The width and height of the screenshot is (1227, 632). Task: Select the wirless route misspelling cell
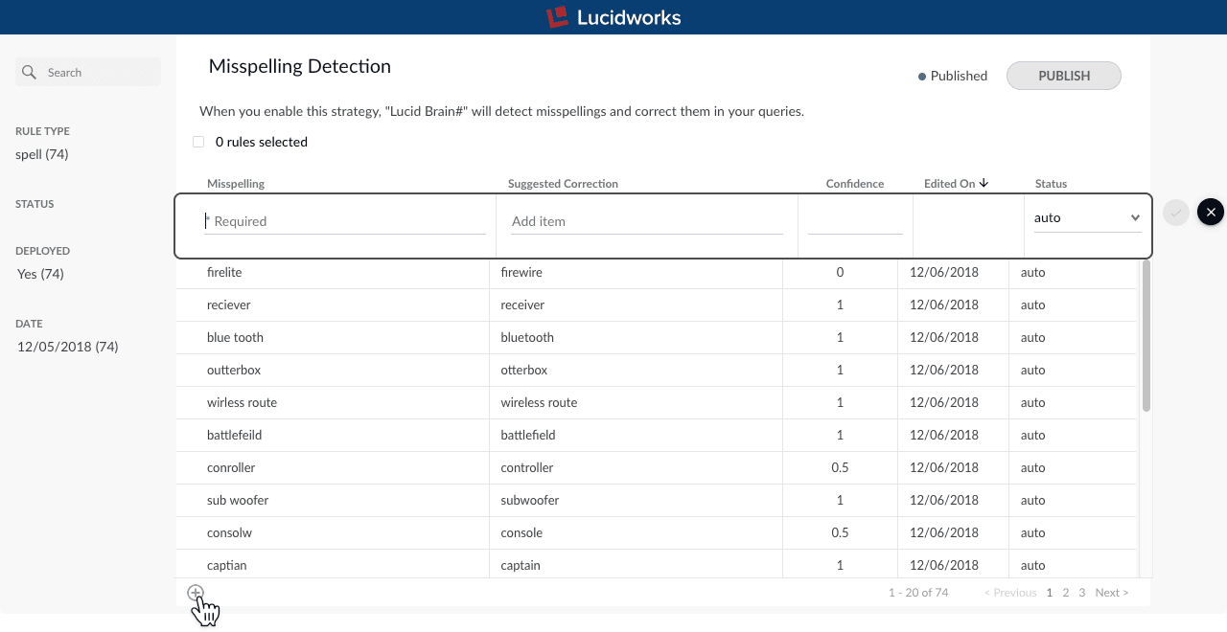point(333,403)
